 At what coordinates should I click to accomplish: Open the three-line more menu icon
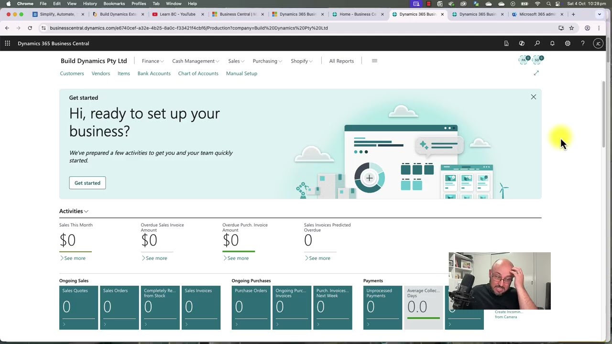374,61
